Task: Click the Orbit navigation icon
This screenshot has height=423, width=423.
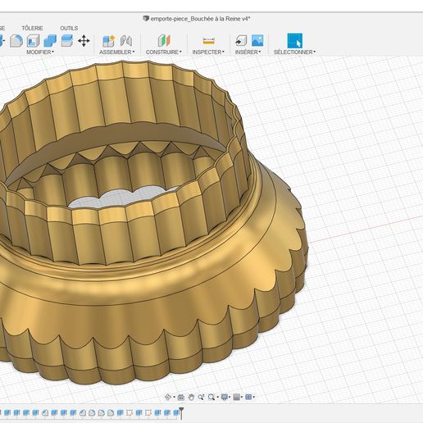Action: pyautogui.click(x=168, y=397)
